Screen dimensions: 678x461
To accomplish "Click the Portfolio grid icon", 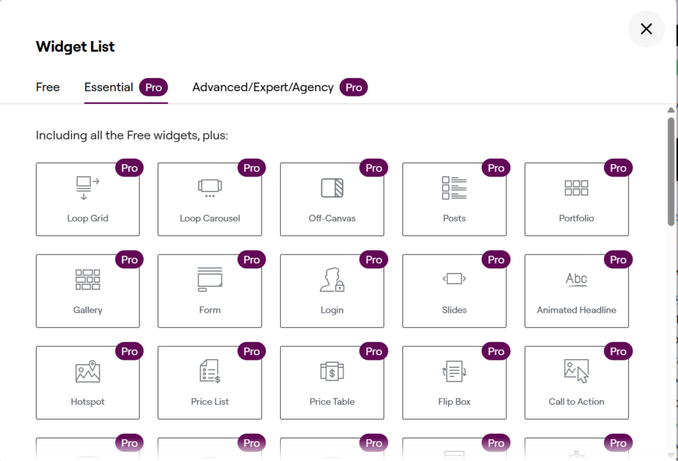I will (576, 188).
